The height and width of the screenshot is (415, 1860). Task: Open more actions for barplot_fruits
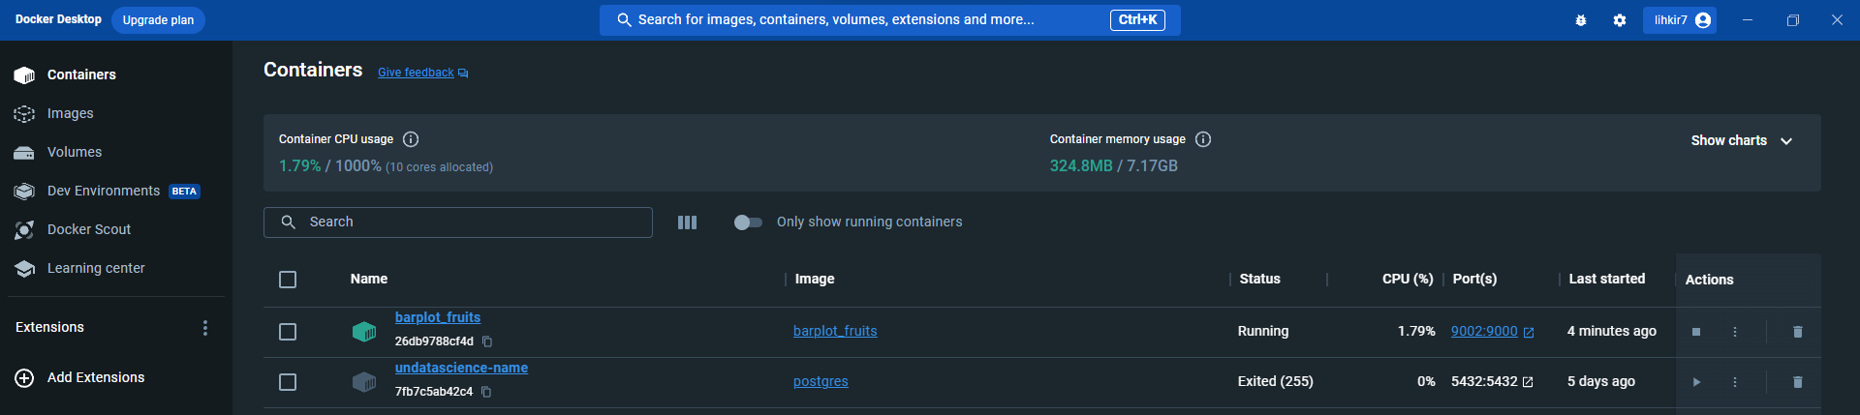click(1735, 332)
